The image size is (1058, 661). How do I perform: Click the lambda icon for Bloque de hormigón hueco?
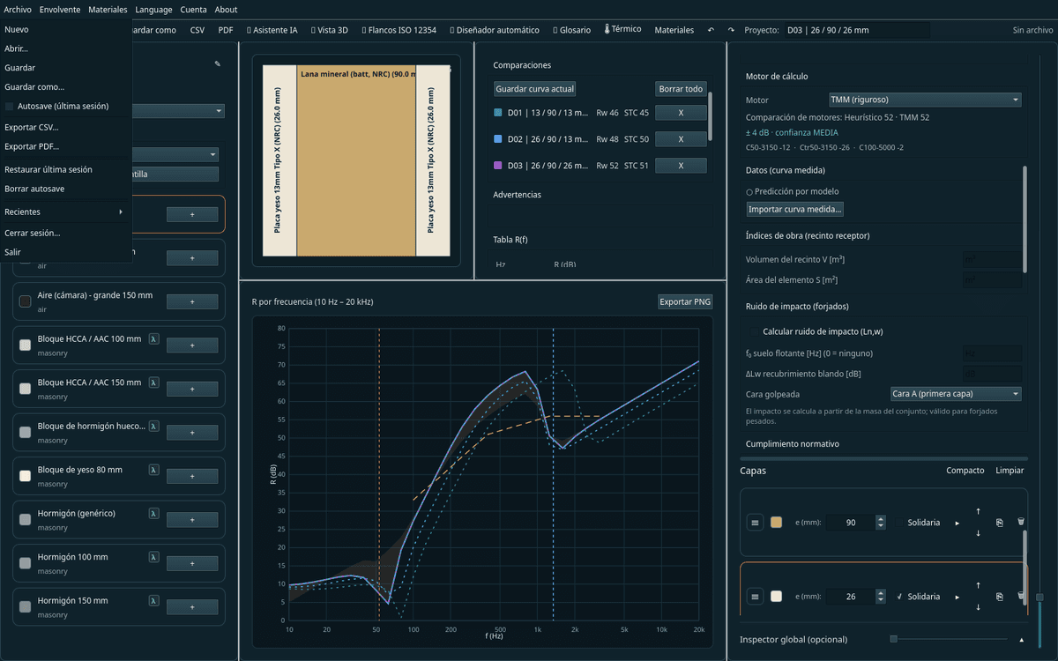[153, 425]
